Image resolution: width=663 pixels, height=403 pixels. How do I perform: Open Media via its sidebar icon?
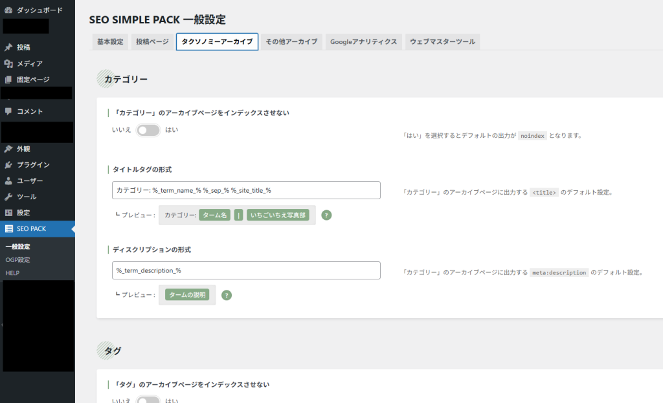8,63
